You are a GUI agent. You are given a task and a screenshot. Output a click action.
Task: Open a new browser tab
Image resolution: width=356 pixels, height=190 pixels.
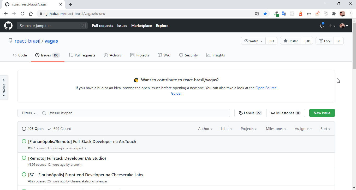pos(70,4)
